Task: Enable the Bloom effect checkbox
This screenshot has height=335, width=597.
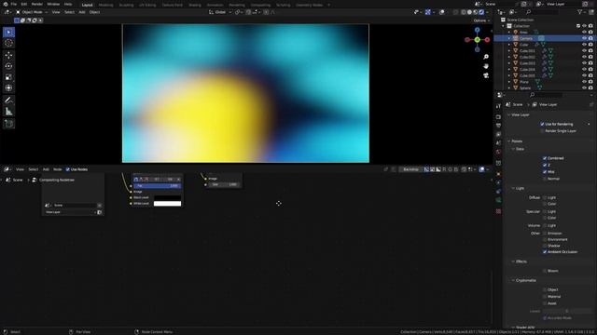Action: click(x=545, y=271)
